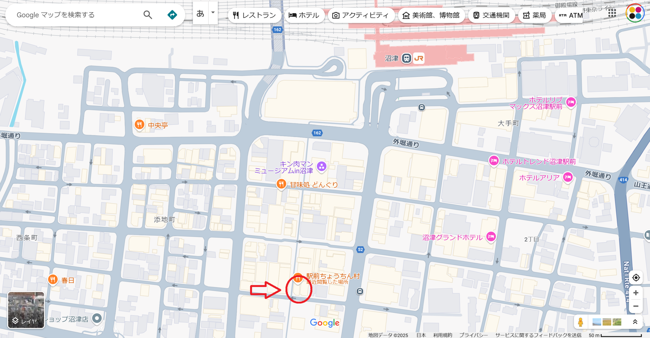Expand the imagery panel with double chevron

pyautogui.click(x=635, y=322)
